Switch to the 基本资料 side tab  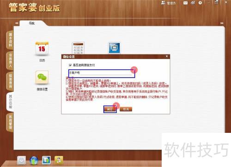point(10,40)
